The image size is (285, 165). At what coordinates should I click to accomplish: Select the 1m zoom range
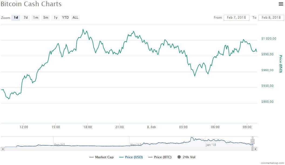36,18
